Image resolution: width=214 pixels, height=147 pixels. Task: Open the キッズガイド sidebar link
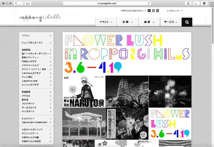(36, 111)
